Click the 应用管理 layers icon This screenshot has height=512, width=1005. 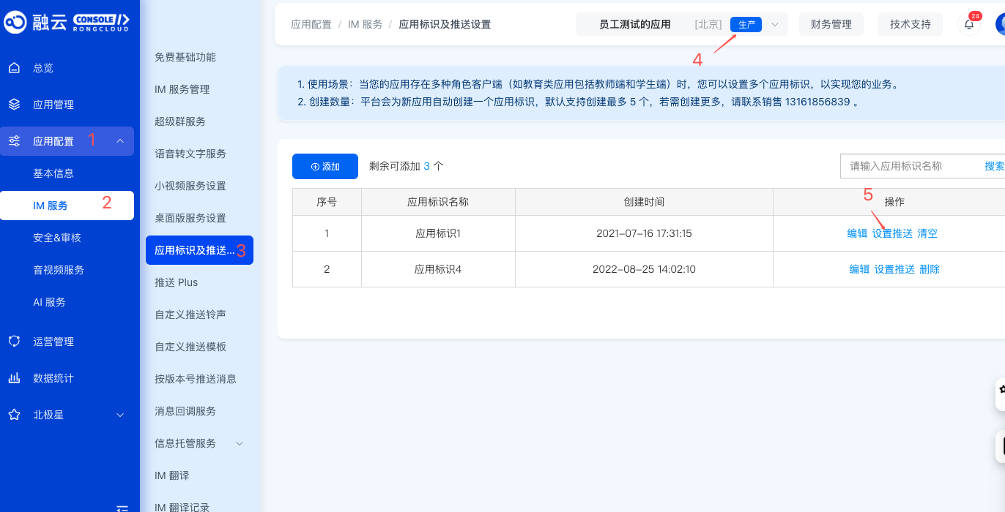coord(14,105)
